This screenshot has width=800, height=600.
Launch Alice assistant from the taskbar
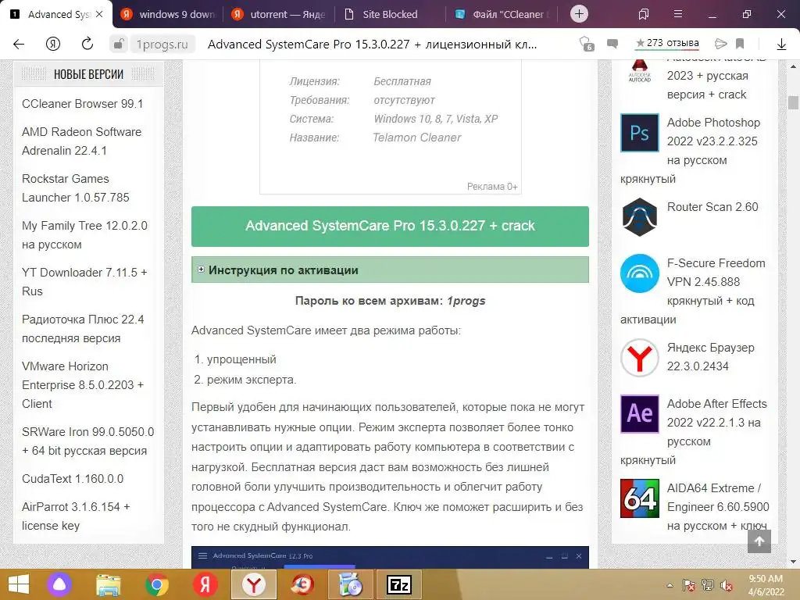(59, 584)
